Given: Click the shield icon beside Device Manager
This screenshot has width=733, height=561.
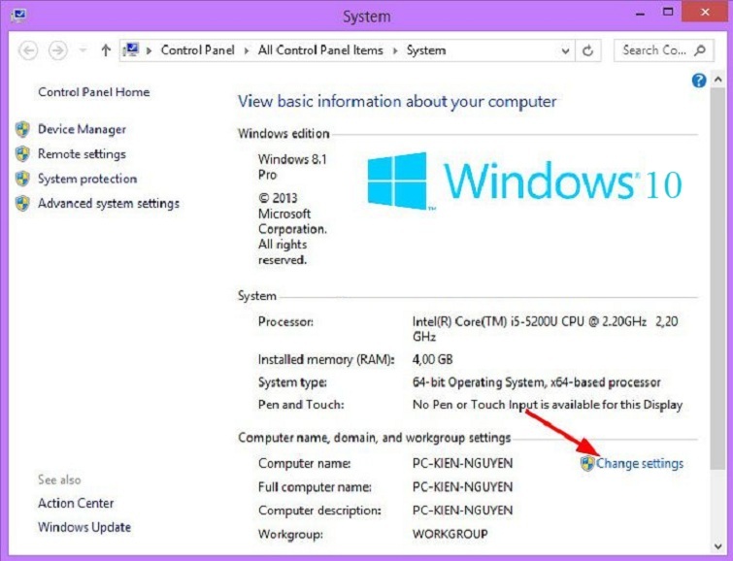Looking at the screenshot, I should (x=23, y=129).
